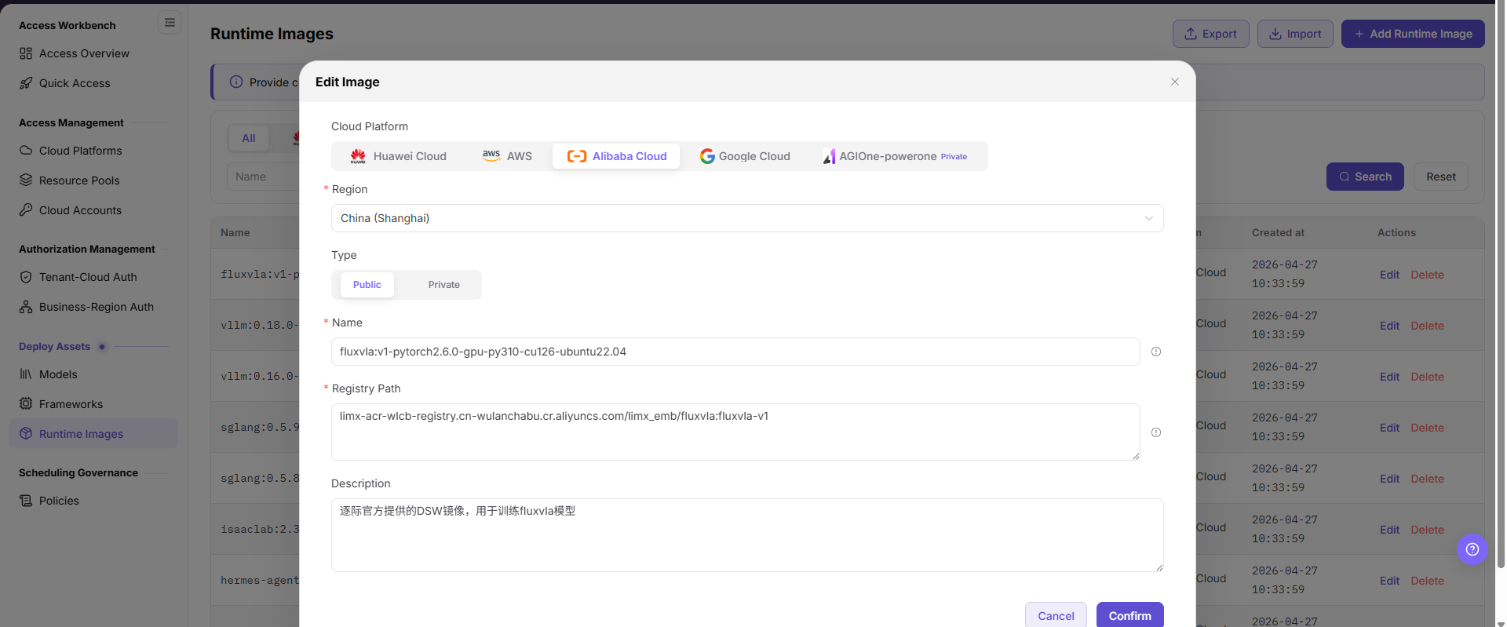Image resolution: width=1507 pixels, height=627 pixels.
Task: Edit the vllm:0.18.0 image row
Action: [x=1389, y=326]
